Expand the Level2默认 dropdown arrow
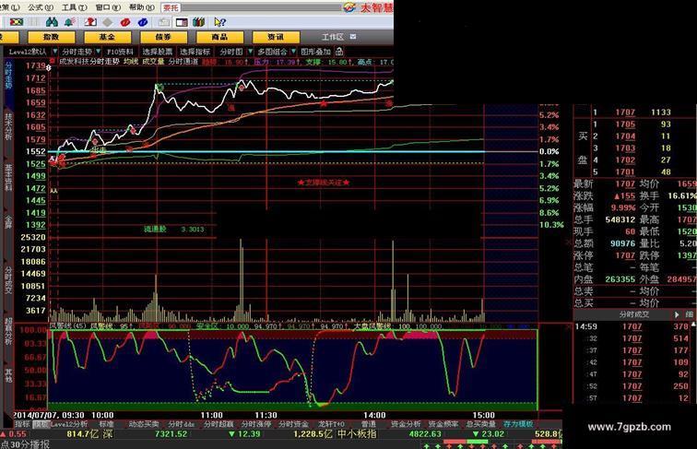 55,52
